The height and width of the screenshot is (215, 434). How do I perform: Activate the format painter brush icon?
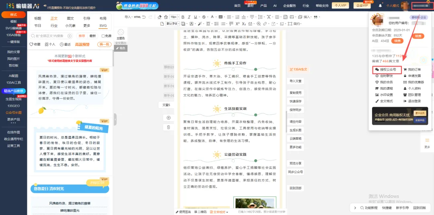coord(166,17)
